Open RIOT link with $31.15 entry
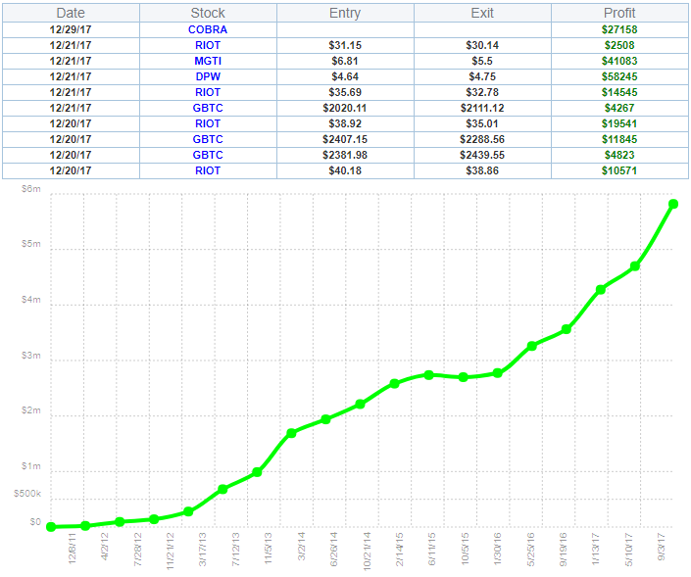This screenshot has width=691, height=577. pos(208,45)
